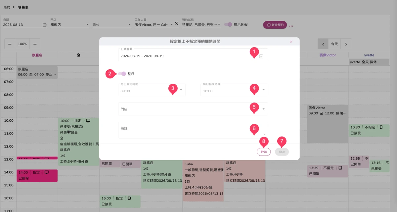Click the phone icon in the 10:30 不指定 appointment
The width and height of the screenshot is (397, 212).
[381, 127]
